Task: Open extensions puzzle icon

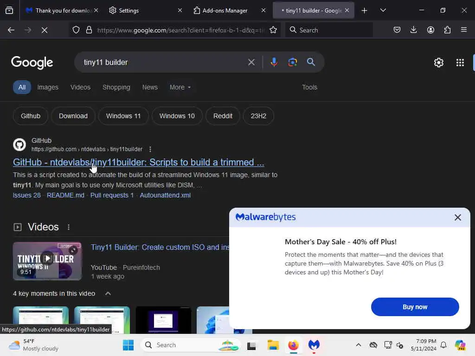Action: [447, 30]
